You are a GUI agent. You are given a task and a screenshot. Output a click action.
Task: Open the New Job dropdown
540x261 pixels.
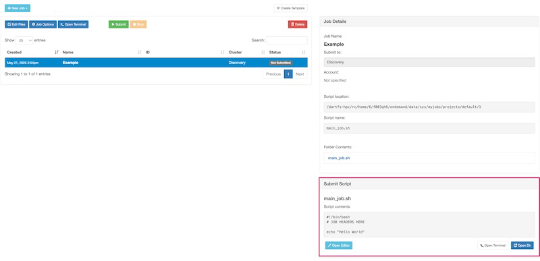click(x=18, y=8)
